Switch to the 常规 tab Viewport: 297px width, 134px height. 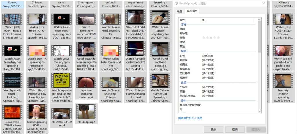pos(179,12)
